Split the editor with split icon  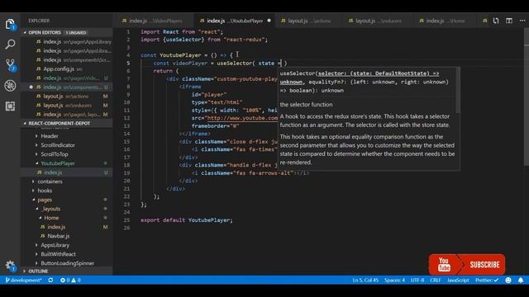pos(509,21)
